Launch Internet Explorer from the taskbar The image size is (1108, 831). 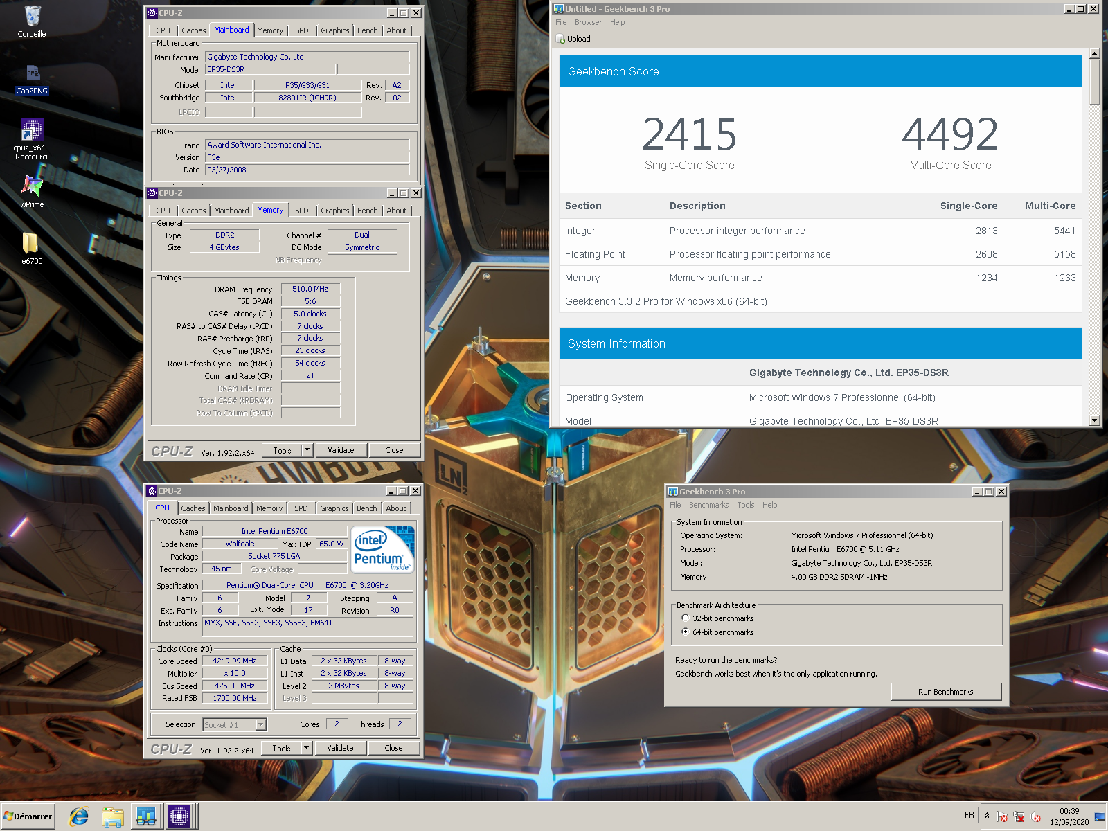pyautogui.click(x=79, y=817)
